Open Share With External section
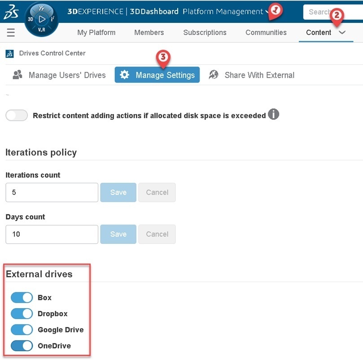Image resolution: width=363 pixels, height=362 pixels. 251,75
